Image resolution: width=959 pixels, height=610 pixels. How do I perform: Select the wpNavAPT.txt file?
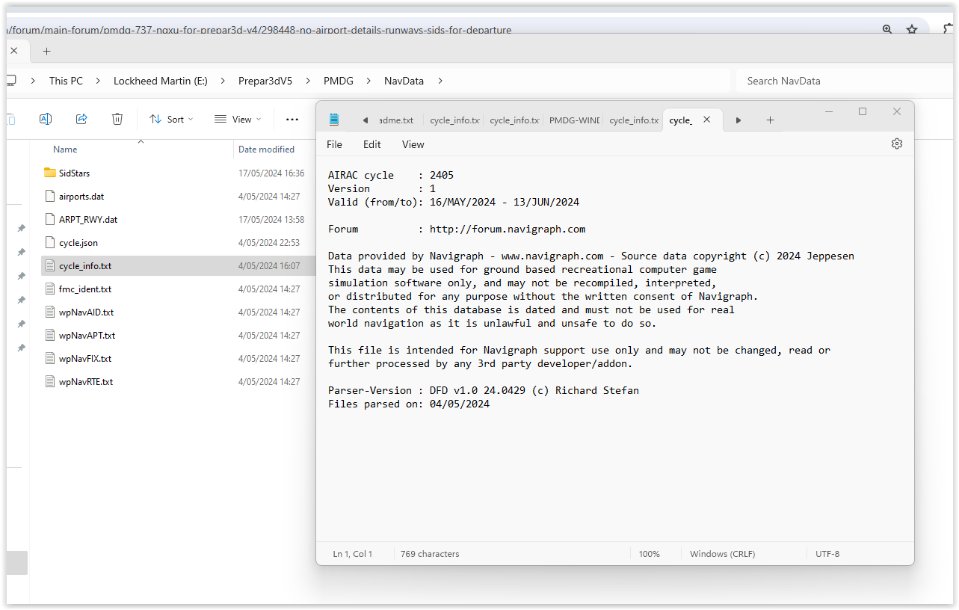pos(87,335)
